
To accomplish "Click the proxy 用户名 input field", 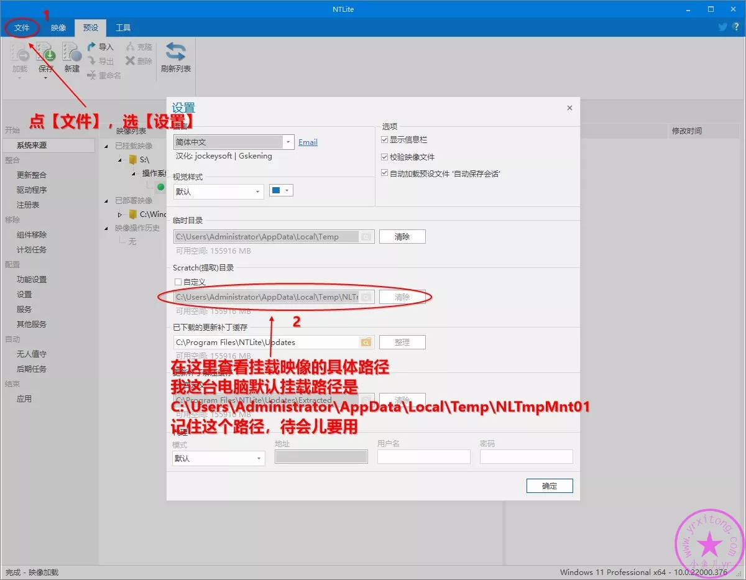I will click(x=423, y=457).
